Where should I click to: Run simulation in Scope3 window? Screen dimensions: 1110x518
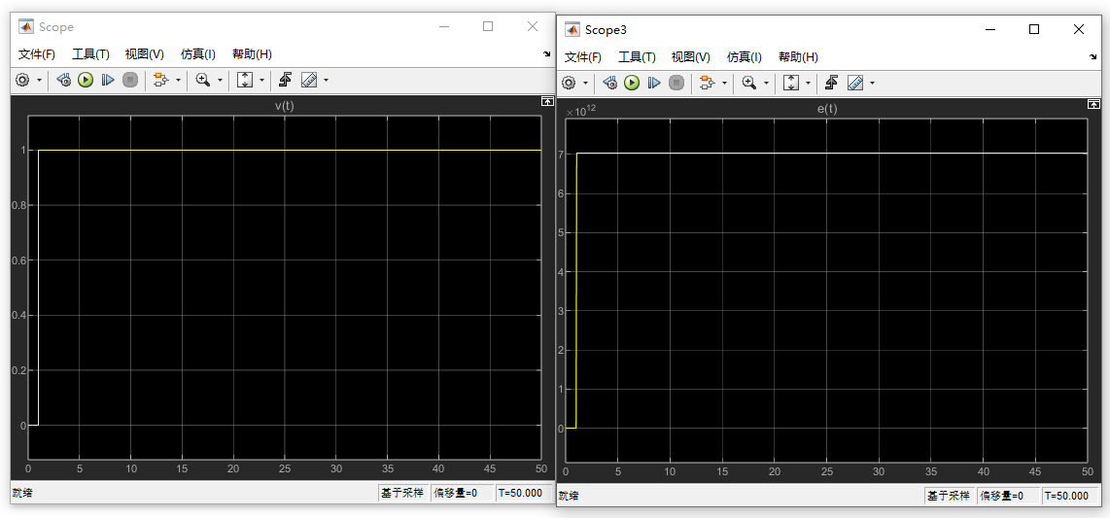click(x=632, y=83)
